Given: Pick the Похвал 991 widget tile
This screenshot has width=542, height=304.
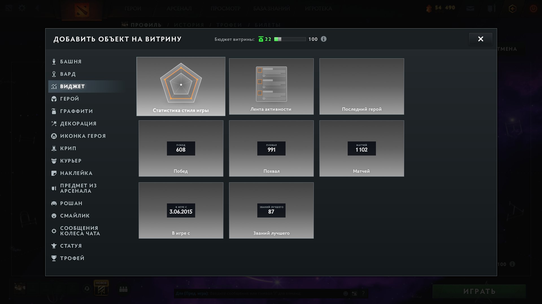Looking at the screenshot, I should [x=271, y=148].
